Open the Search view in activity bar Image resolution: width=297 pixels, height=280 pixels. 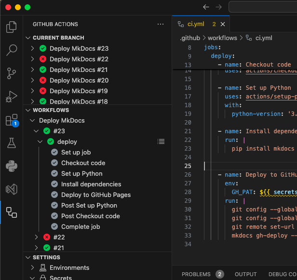tap(12, 50)
